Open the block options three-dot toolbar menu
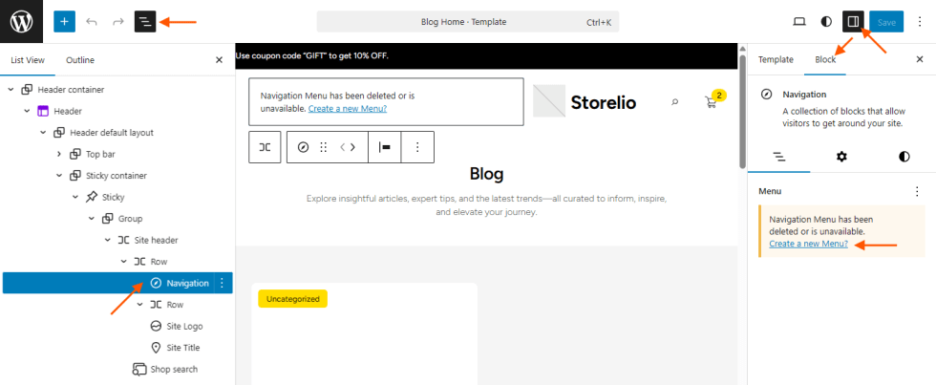 (417, 147)
